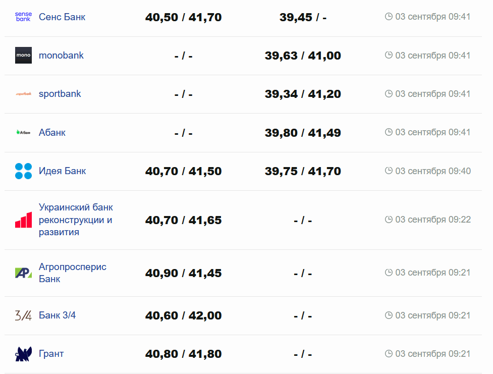Click the red bars logo icon

23,220
